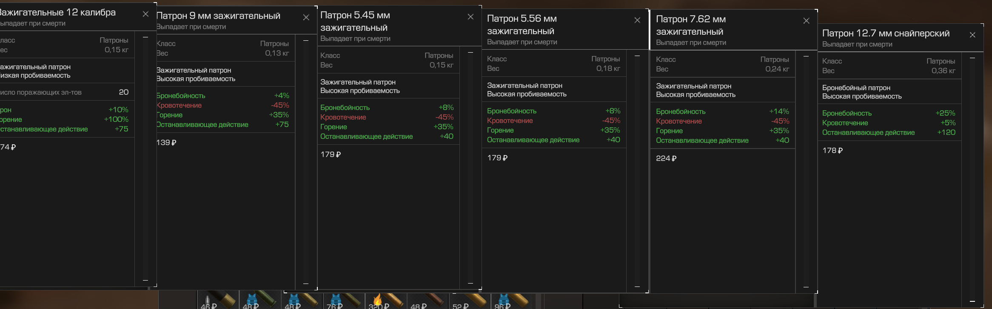Click scrollbar bottom marker in 5.45 мм panel
Screen dimensions: 992x309
pyautogui.click(x=470, y=283)
